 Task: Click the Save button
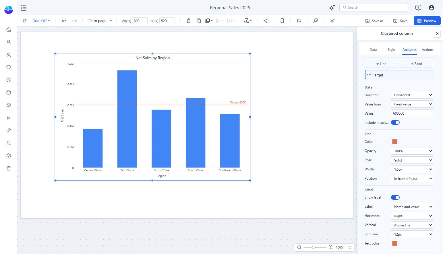pyautogui.click(x=400, y=21)
